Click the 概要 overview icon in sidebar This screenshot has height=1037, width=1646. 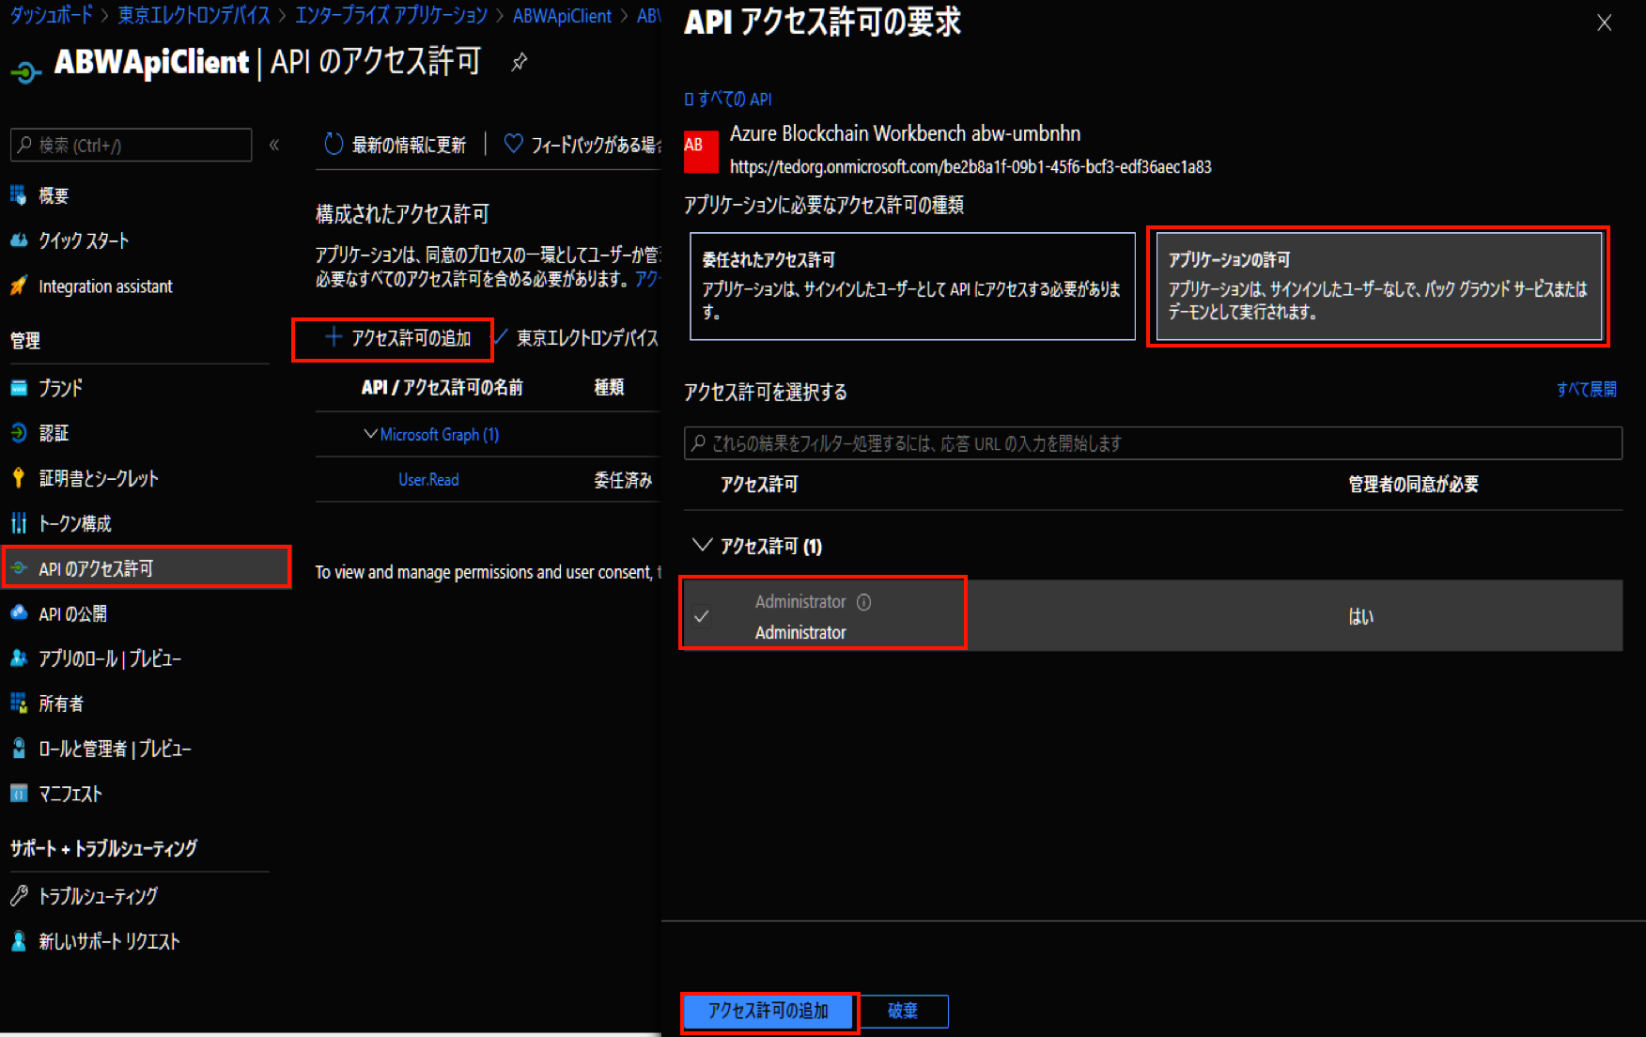tap(19, 195)
